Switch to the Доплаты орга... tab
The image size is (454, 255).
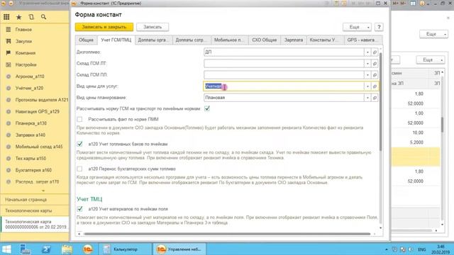click(153, 40)
